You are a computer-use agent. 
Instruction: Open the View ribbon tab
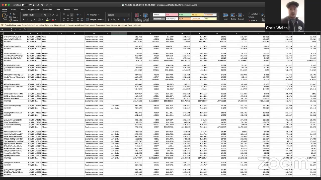tap(76, 9)
